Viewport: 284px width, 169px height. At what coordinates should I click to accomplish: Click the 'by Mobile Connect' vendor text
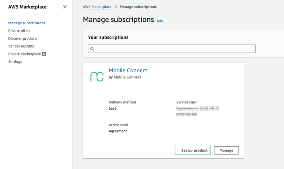(125, 77)
